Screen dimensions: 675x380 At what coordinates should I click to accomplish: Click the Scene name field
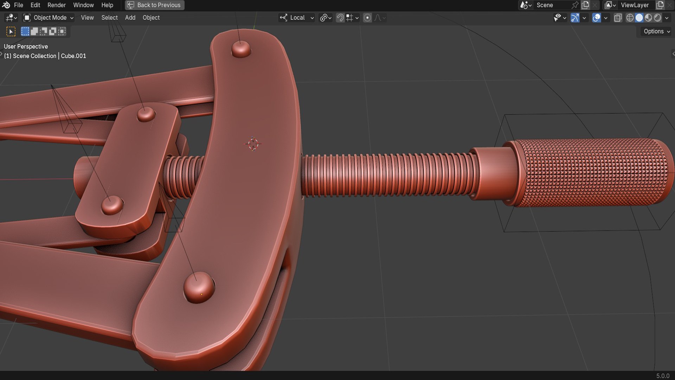click(x=552, y=5)
